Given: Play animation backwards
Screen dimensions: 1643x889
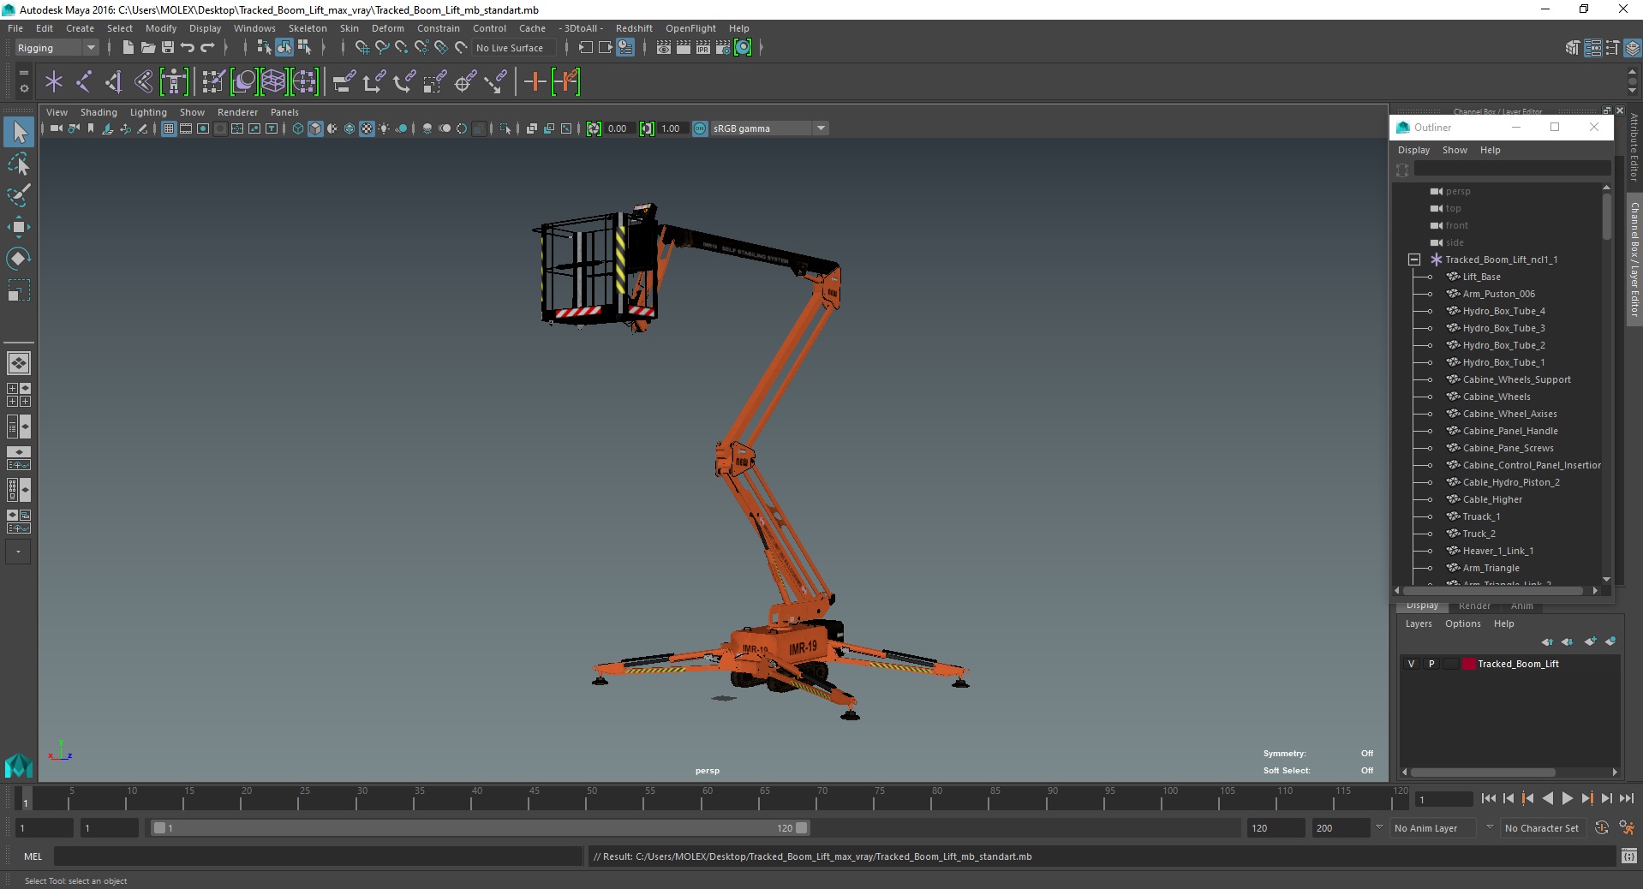Looking at the screenshot, I should pyautogui.click(x=1547, y=798).
